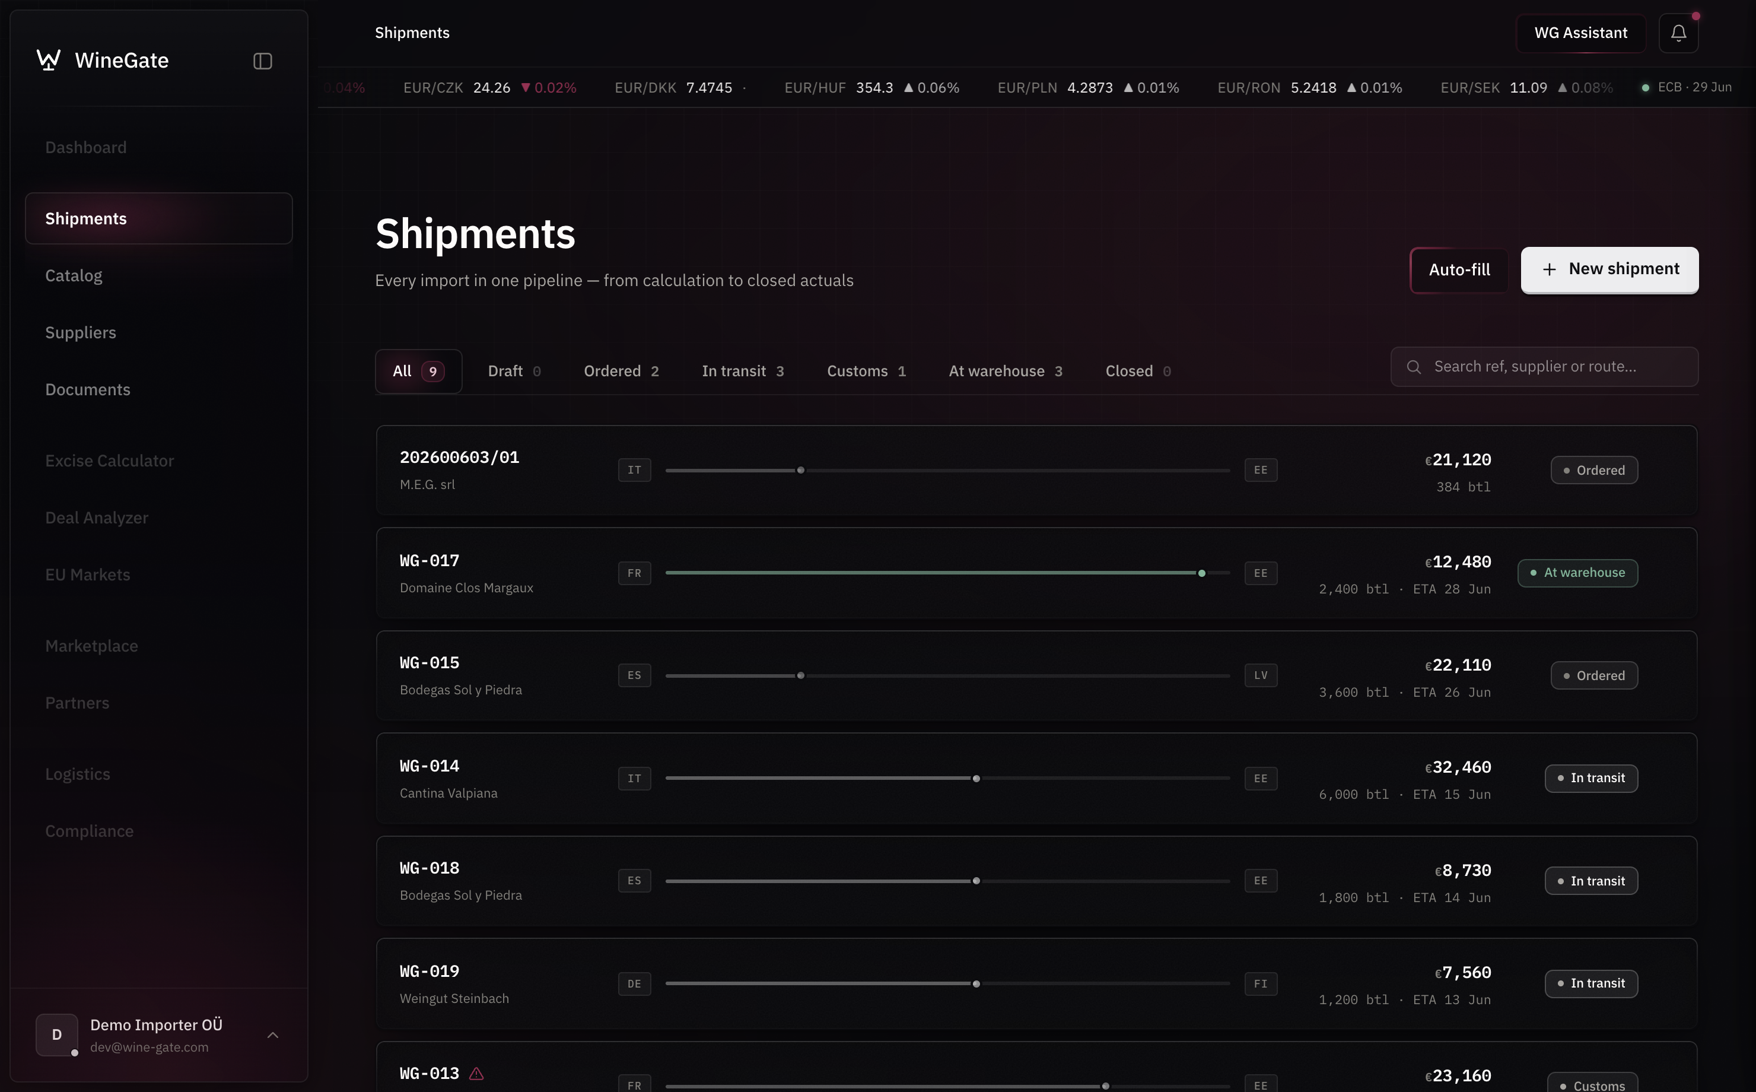Click the EUR/HUF rate in ticker

tap(872, 87)
